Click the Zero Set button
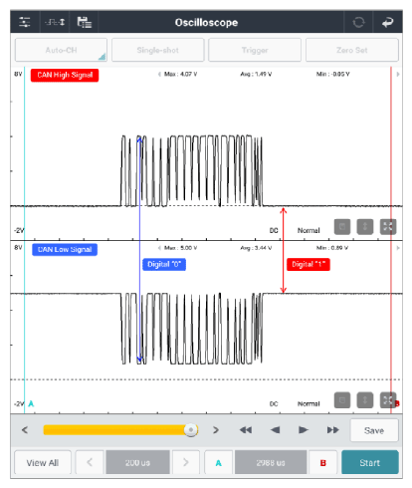 click(x=351, y=50)
